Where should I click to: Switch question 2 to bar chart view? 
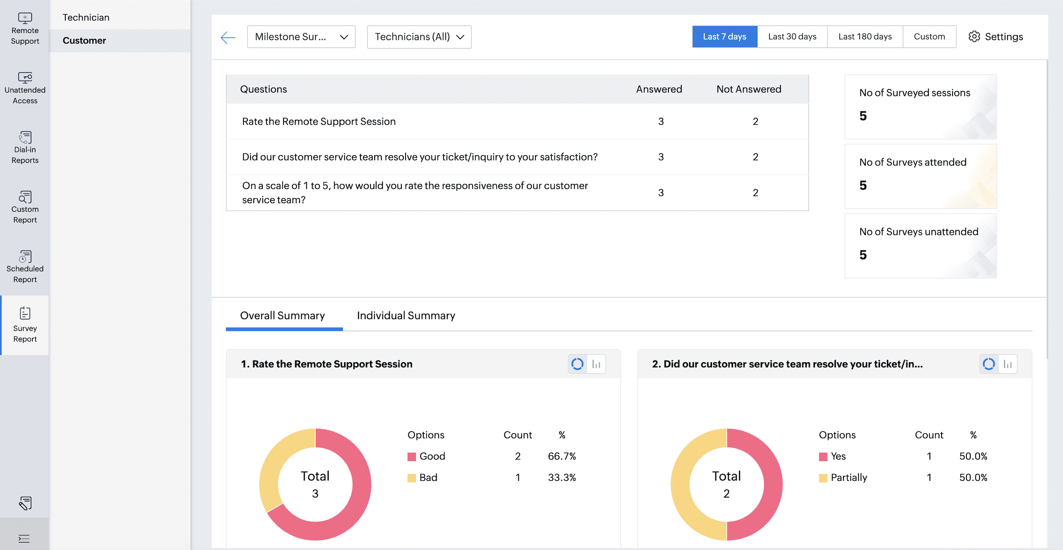[x=1007, y=364]
